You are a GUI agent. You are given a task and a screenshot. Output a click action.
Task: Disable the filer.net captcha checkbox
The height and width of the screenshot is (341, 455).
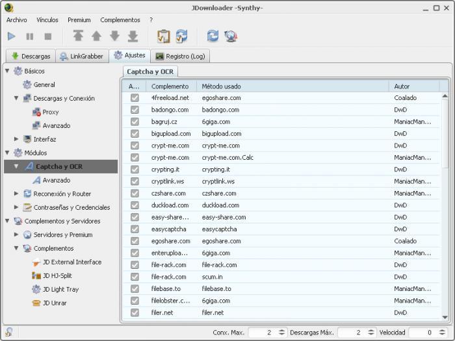[x=135, y=312]
